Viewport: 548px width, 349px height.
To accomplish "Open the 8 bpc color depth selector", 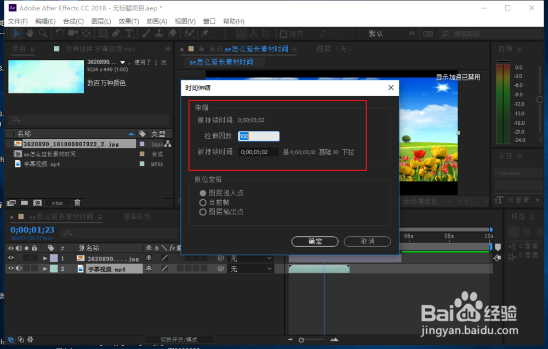I will point(58,202).
